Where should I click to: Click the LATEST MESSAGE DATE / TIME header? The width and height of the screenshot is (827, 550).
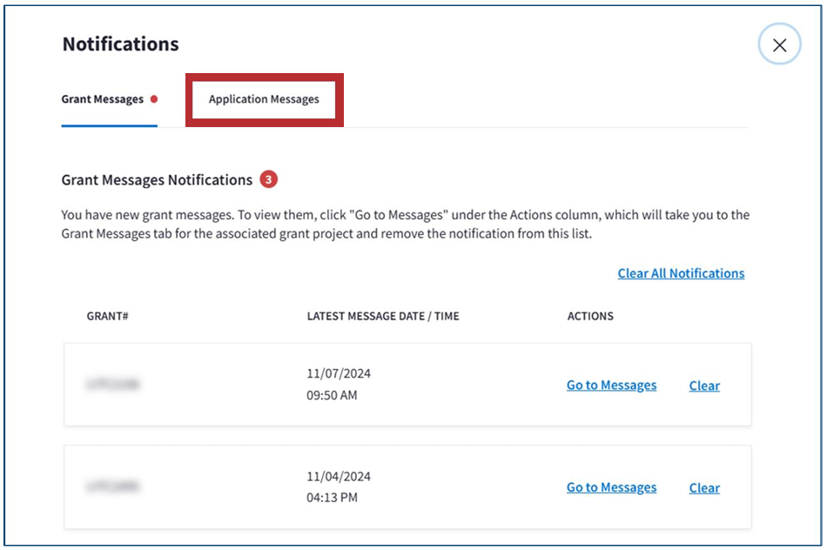pos(383,316)
